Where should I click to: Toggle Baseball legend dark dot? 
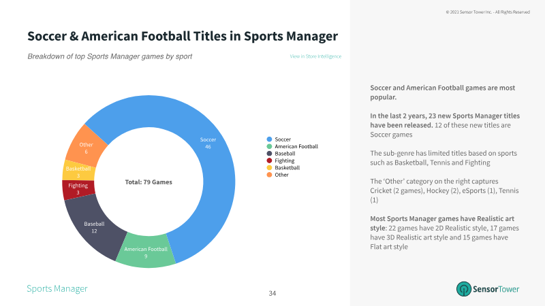tap(269, 154)
